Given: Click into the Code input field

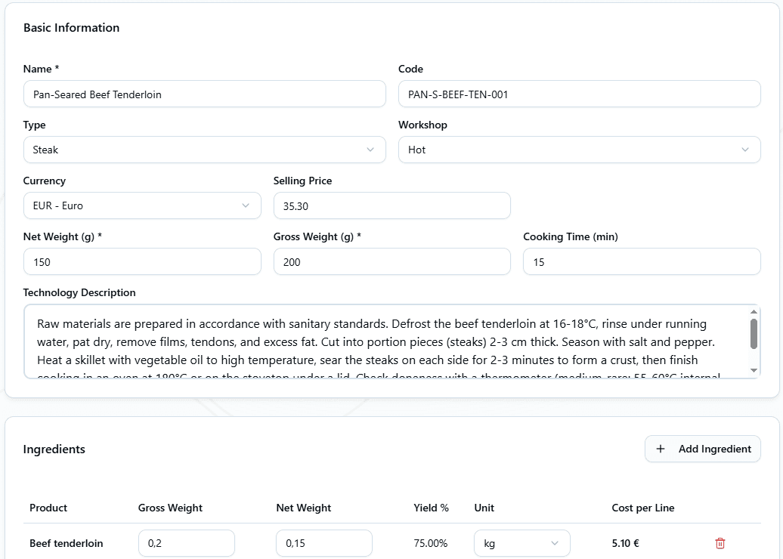Looking at the screenshot, I should pyautogui.click(x=579, y=94).
